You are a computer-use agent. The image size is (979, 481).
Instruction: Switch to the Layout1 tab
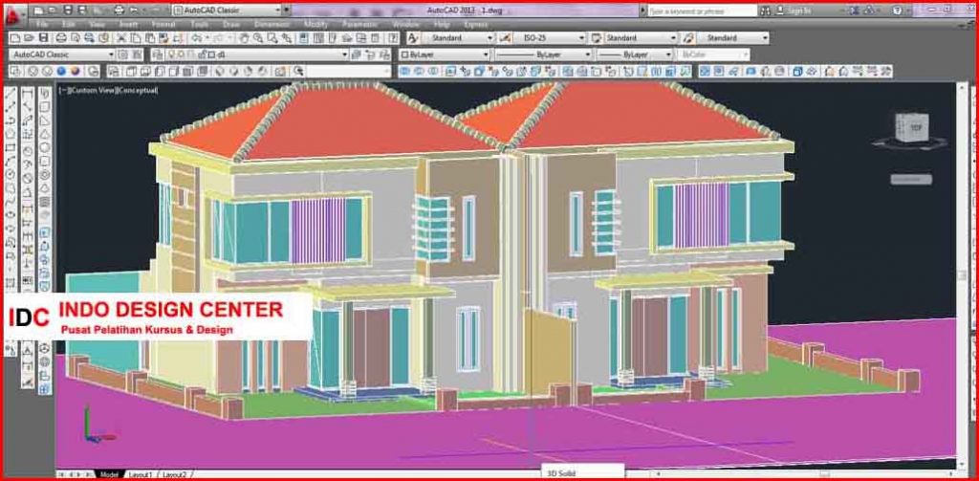(140, 474)
